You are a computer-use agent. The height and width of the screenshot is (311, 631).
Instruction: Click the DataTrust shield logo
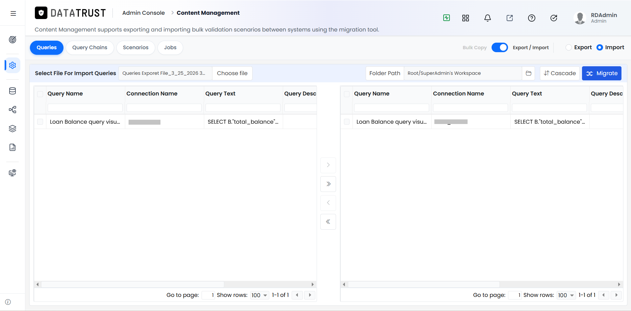pyautogui.click(x=41, y=13)
